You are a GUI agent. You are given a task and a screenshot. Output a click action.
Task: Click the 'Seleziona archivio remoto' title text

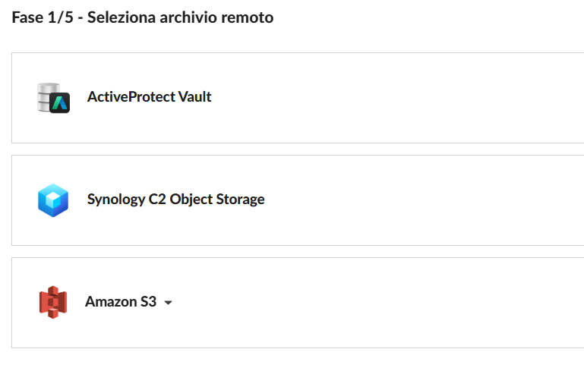(x=181, y=17)
